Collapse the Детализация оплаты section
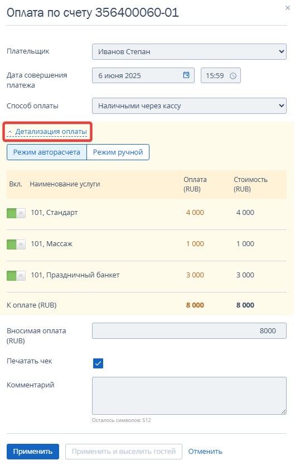 click(x=51, y=131)
